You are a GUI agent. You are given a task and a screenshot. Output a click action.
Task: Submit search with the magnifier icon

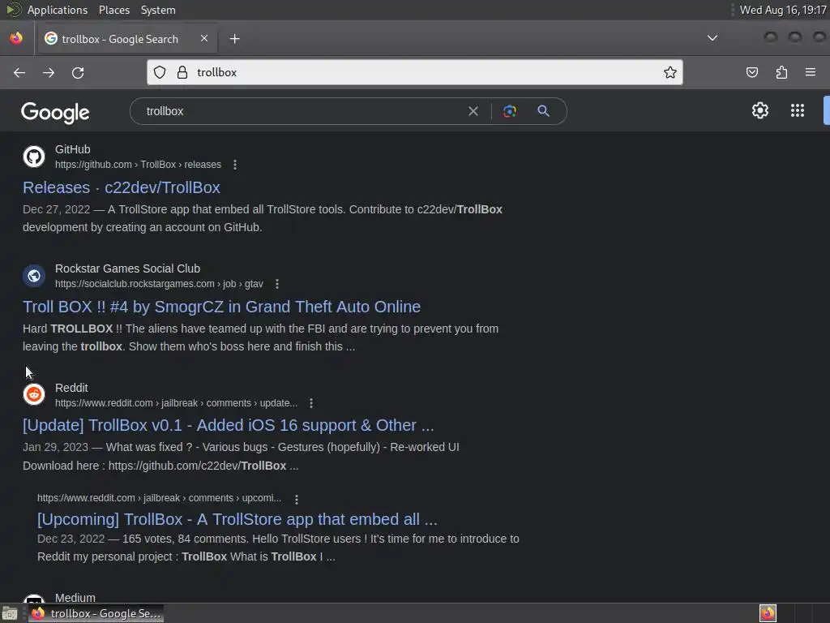pos(543,111)
